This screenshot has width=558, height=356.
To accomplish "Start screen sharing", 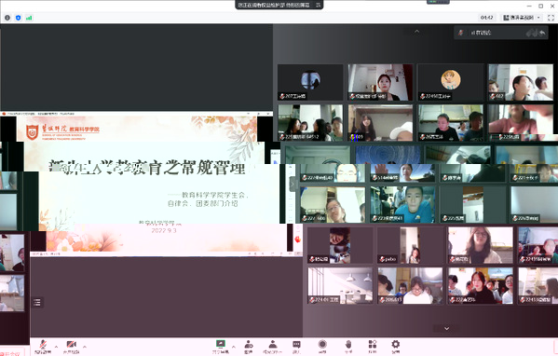I will click(221, 347).
